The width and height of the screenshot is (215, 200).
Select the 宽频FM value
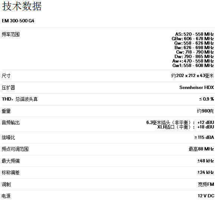[x=206, y=184]
